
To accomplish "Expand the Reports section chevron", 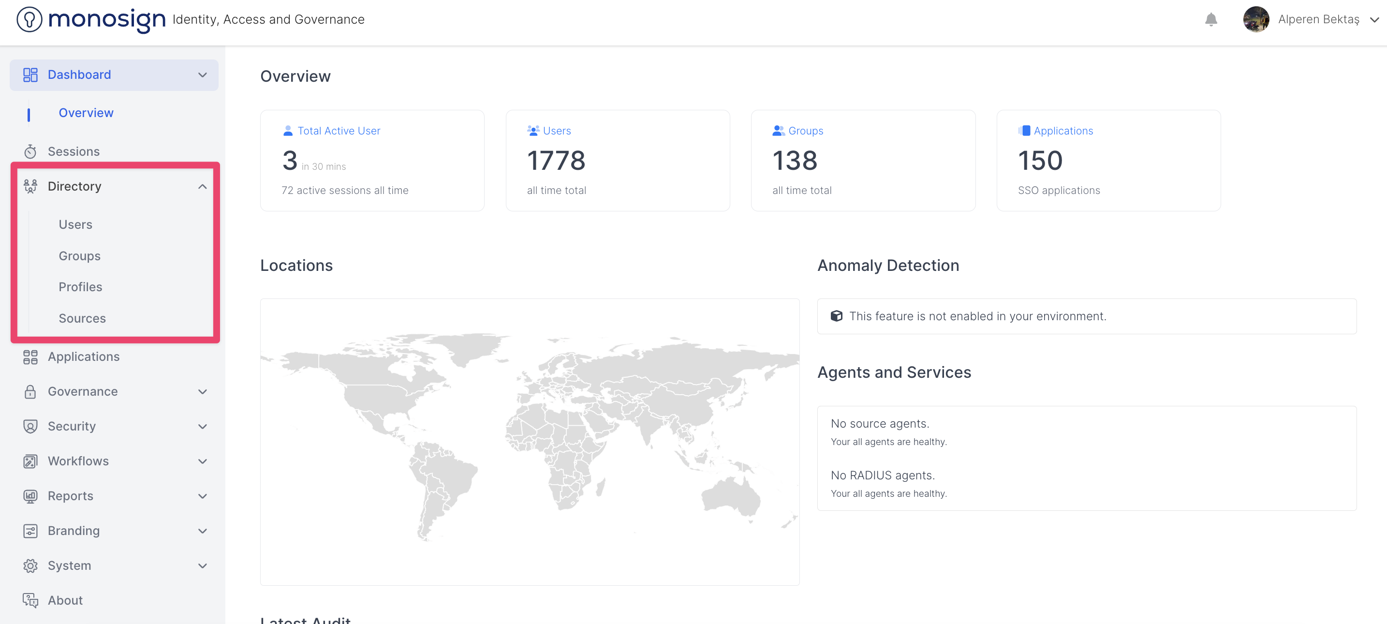I will point(203,496).
